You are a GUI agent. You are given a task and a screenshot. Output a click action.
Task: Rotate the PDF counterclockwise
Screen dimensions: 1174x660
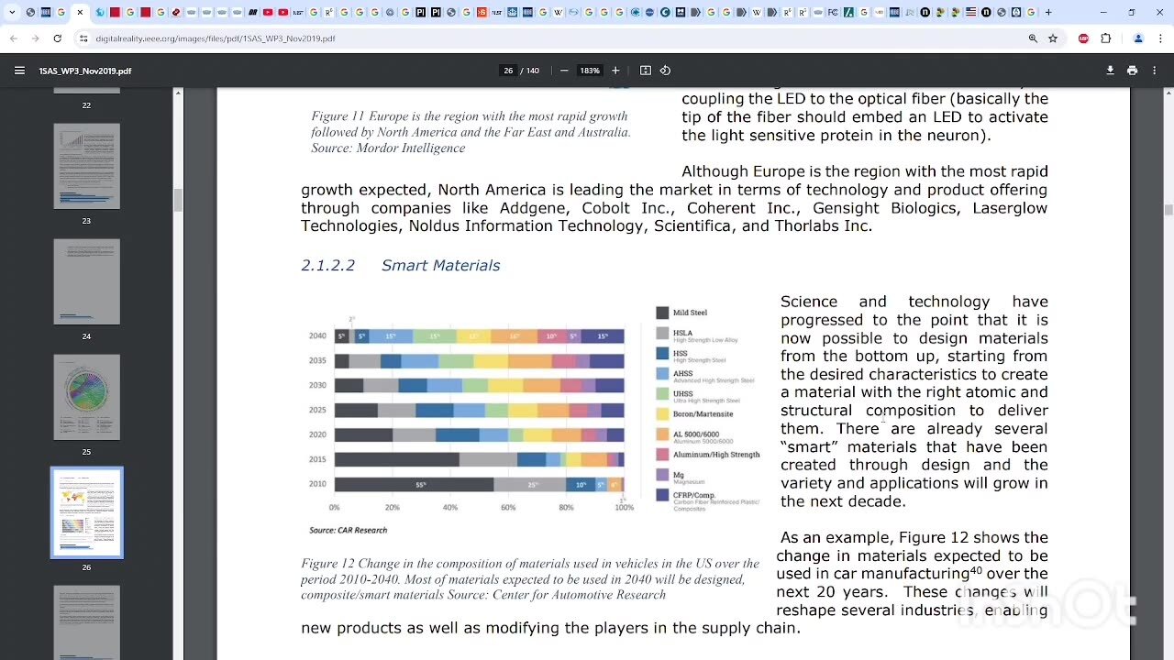[x=666, y=71]
